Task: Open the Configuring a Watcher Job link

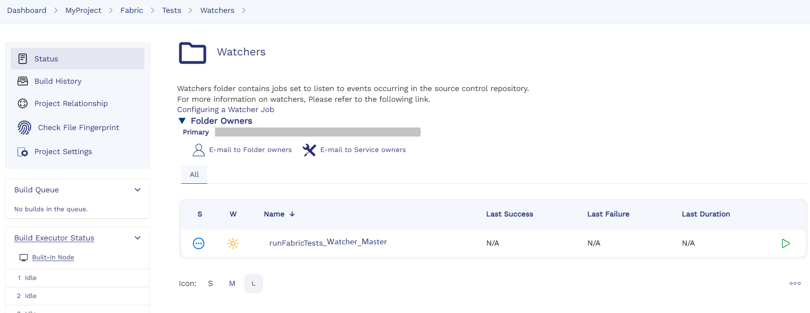Action: [225, 109]
